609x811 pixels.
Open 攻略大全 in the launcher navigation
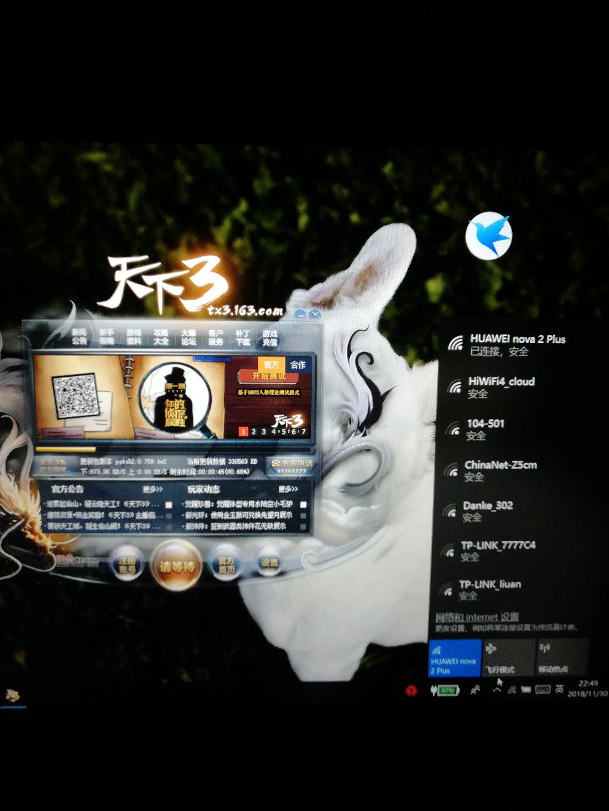[x=161, y=337]
